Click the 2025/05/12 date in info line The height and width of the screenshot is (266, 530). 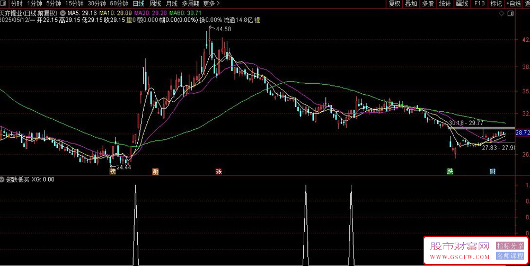click(14, 20)
